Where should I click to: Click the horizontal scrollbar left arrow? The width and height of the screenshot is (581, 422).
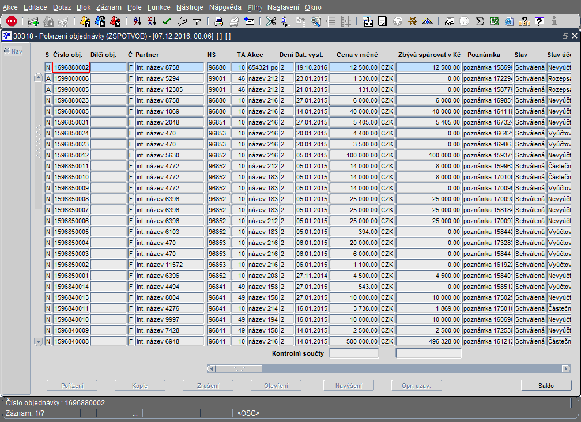(x=211, y=368)
